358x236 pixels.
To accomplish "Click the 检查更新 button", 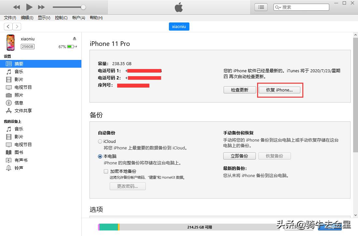I will [240, 90].
